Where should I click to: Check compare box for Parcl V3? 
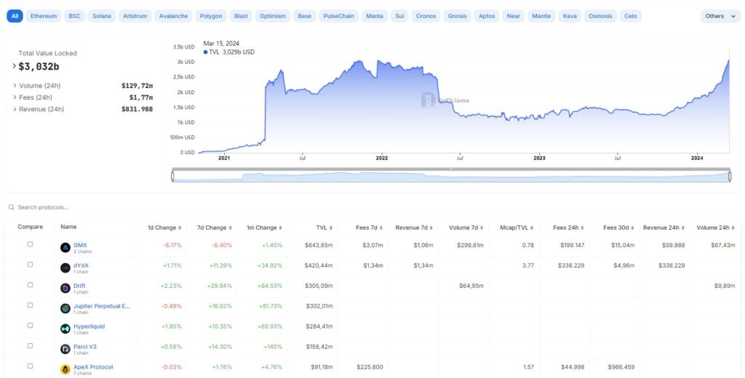coord(30,346)
